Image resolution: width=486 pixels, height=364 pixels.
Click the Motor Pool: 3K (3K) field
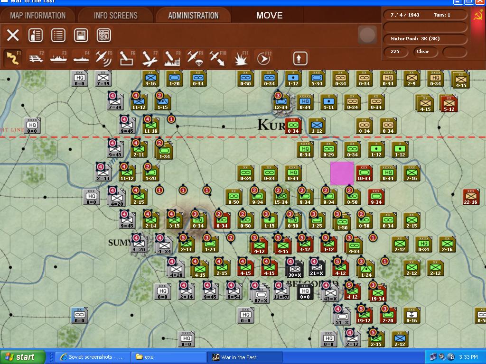click(425, 39)
